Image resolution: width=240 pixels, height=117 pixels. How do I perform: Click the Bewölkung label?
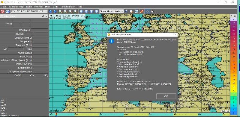point(26,57)
